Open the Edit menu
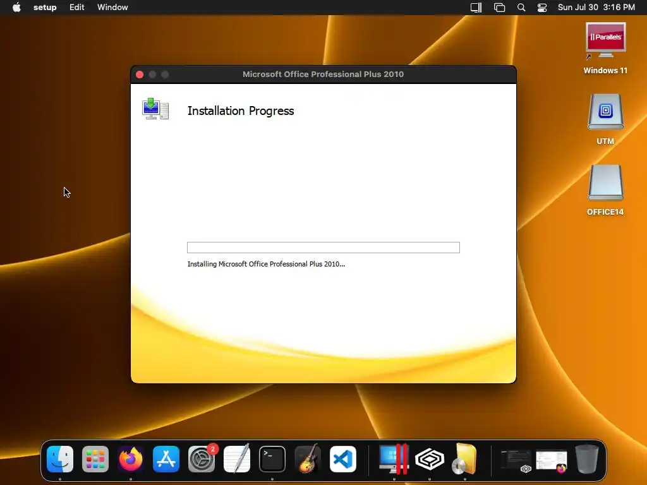This screenshot has width=647, height=485. (76, 8)
